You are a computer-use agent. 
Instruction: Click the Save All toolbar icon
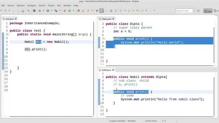point(18,11)
